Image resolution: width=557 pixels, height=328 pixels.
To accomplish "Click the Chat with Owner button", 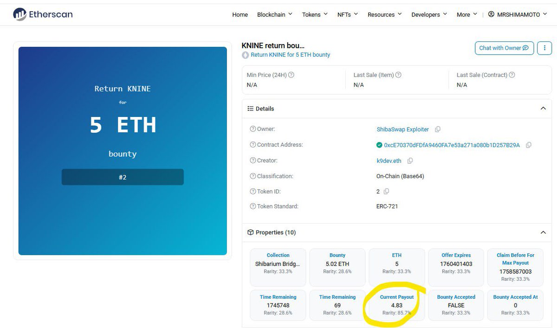I will 504,48.
